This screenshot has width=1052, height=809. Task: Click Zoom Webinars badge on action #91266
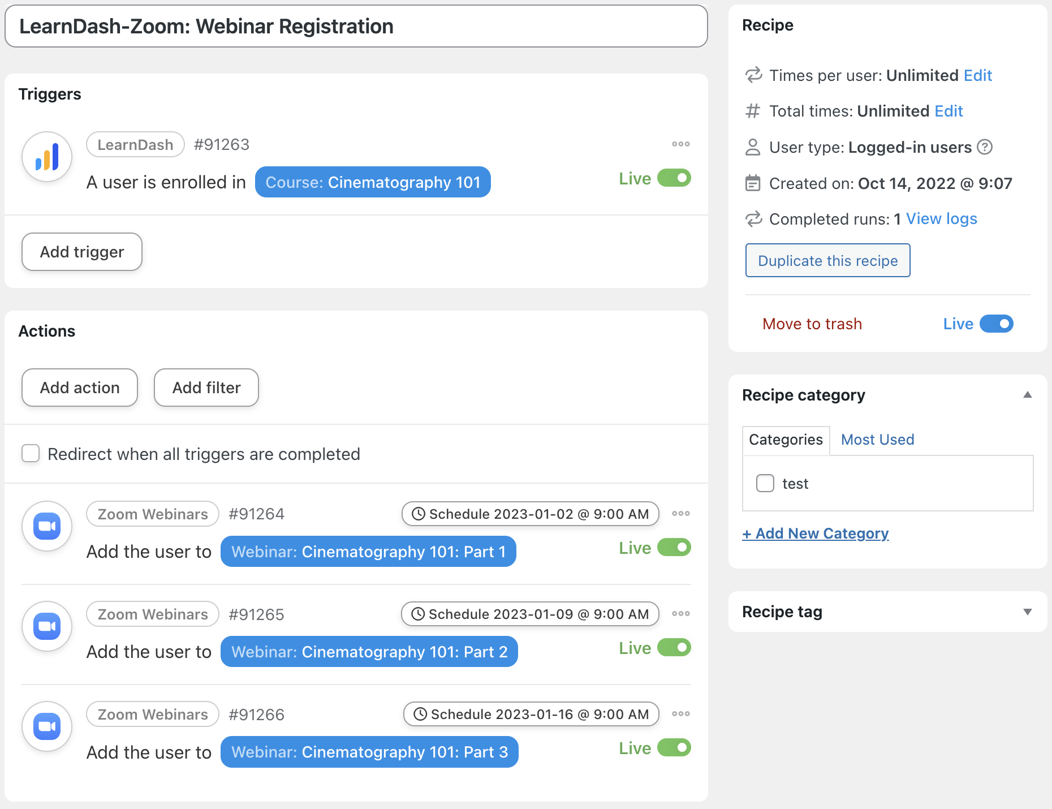[153, 714]
